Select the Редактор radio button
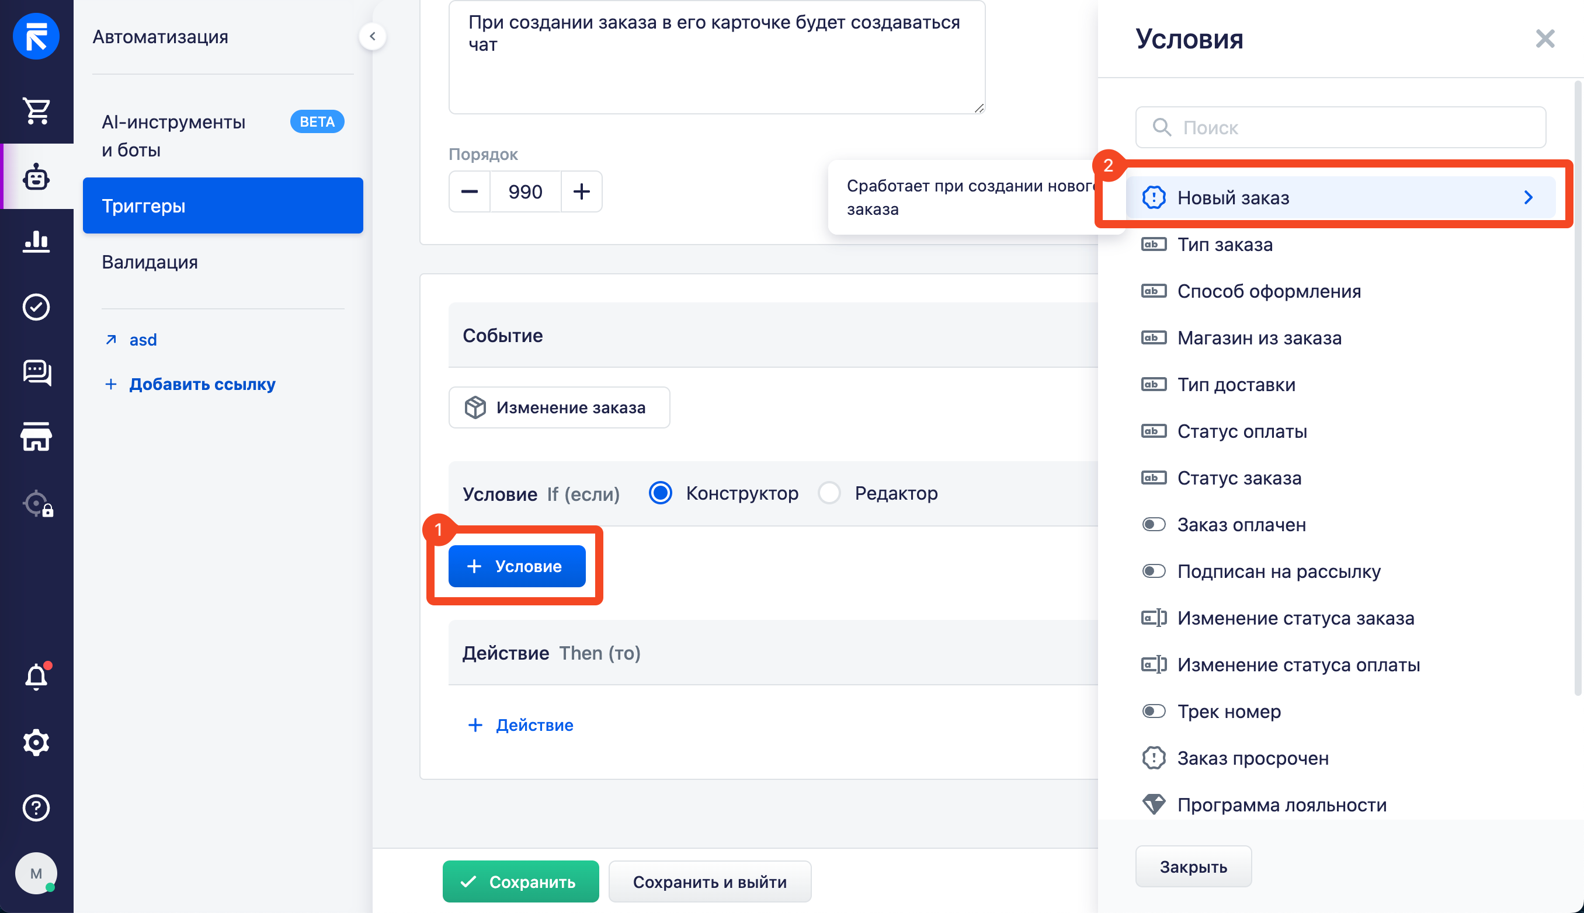The width and height of the screenshot is (1584, 913). tap(829, 493)
